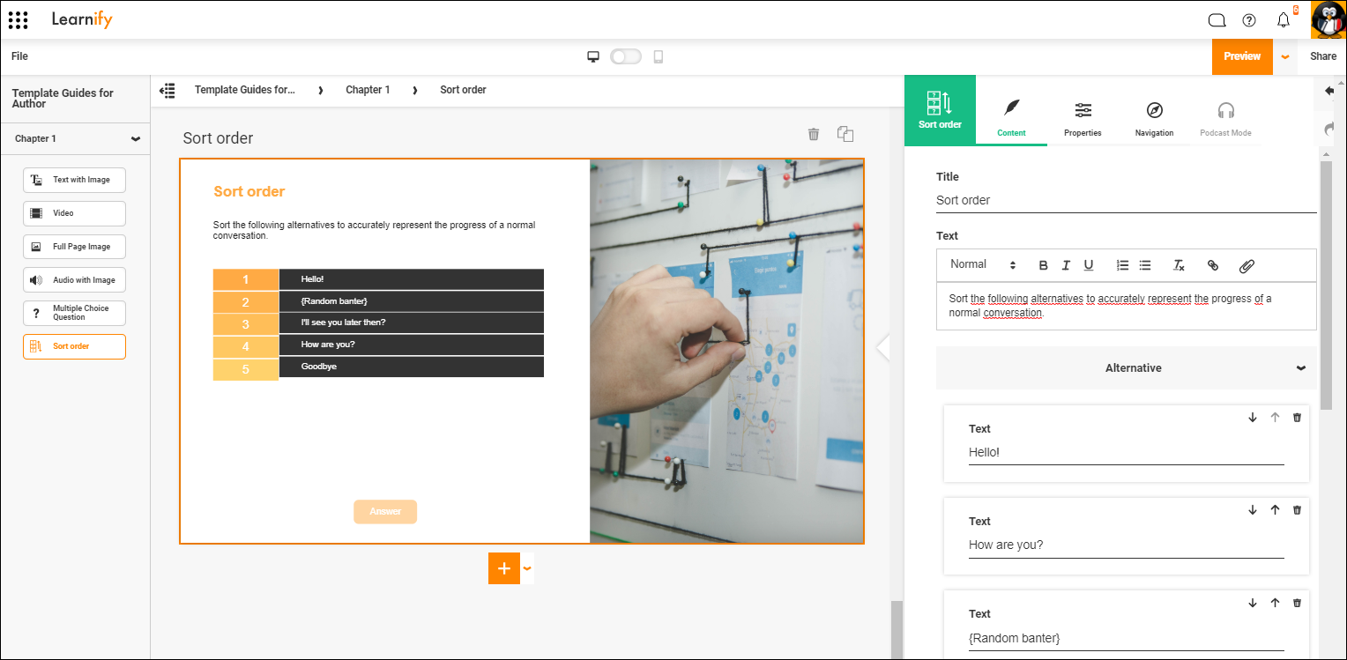Toggle bold formatting in the Text editor
Screen dimensions: 1347x660
click(x=1043, y=264)
